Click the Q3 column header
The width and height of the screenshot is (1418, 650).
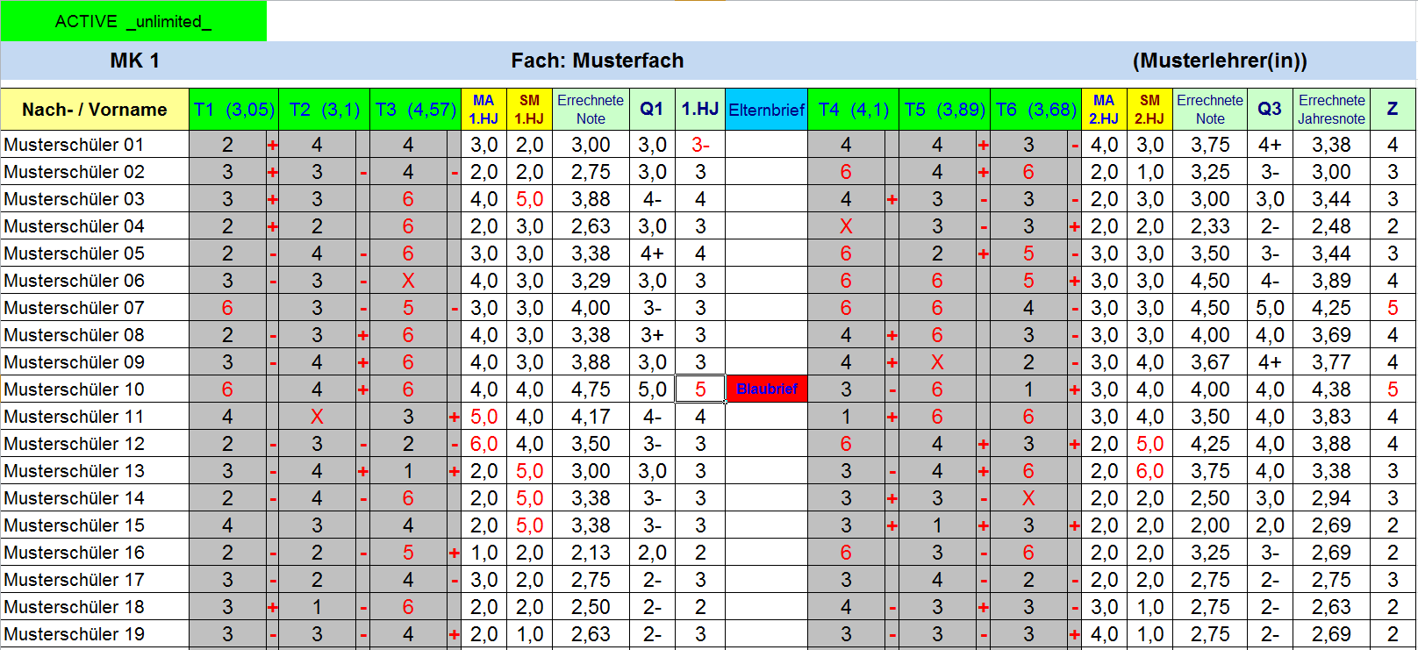[1269, 110]
